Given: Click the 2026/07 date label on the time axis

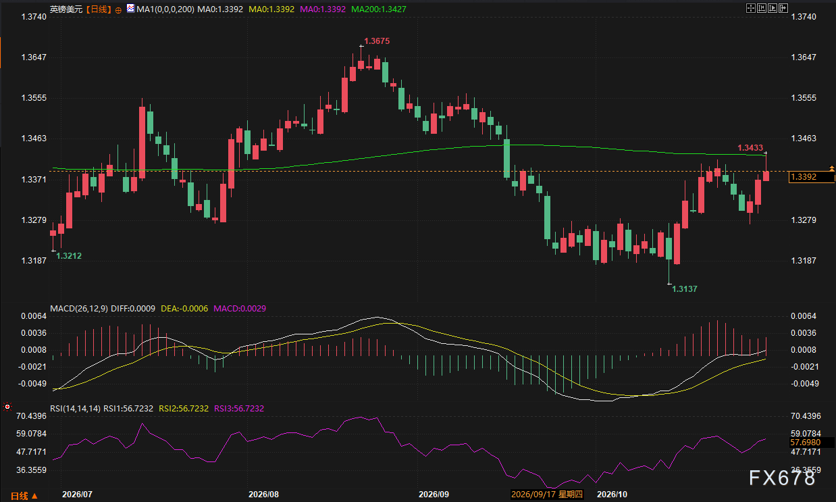Looking at the screenshot, I should 76,495.
